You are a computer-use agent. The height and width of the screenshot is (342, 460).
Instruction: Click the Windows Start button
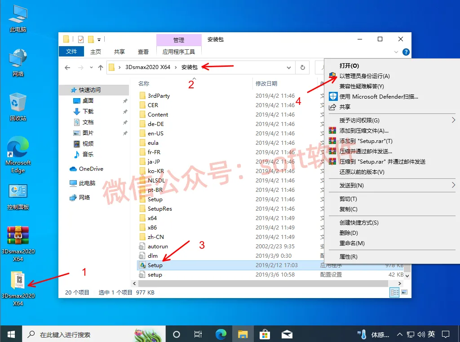click(11, 334)
